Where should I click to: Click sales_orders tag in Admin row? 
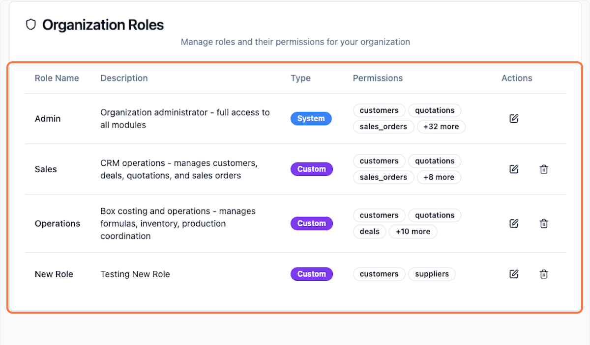[x=383, y=127]
